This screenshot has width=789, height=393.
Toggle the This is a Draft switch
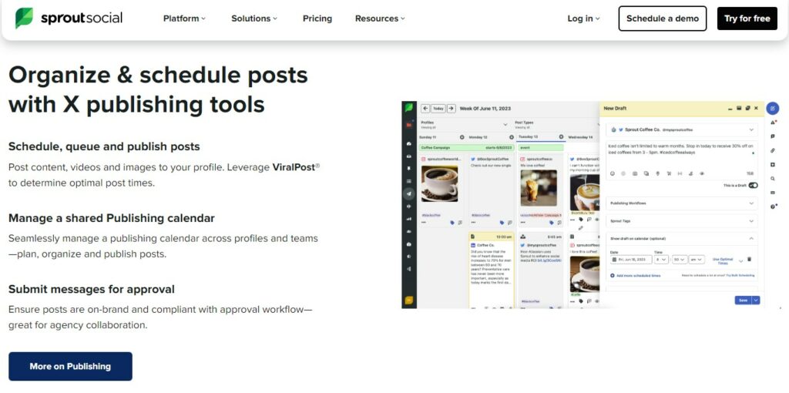(753, 185)
